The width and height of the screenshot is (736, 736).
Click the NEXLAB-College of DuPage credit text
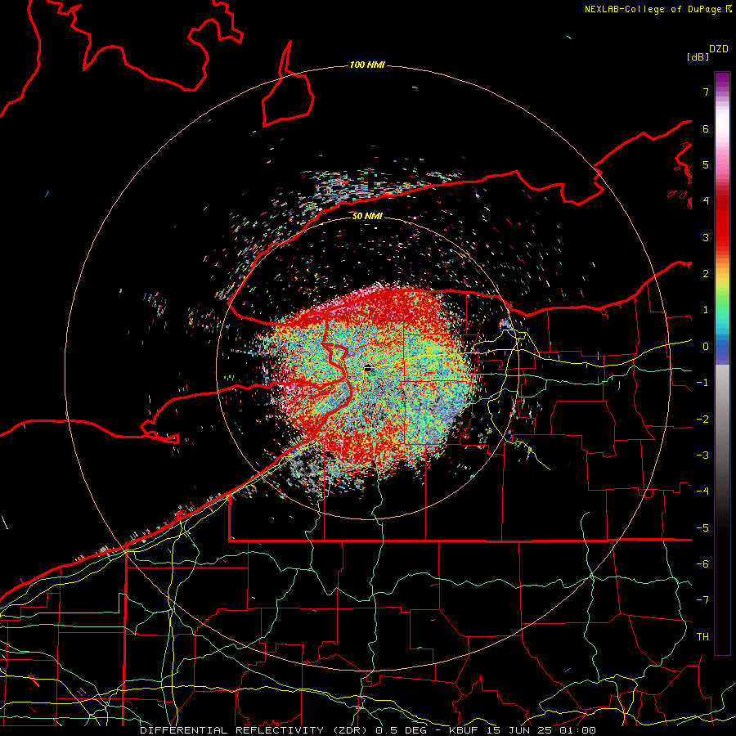point(653,9)
